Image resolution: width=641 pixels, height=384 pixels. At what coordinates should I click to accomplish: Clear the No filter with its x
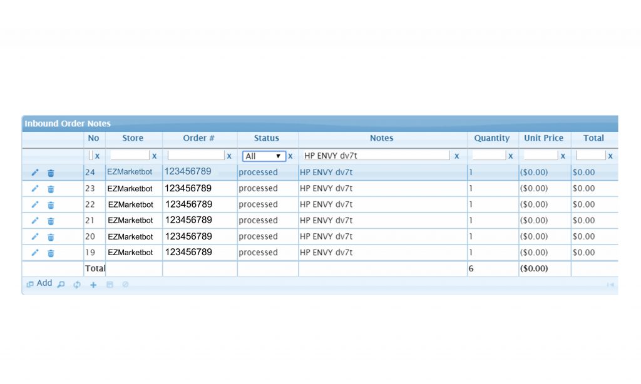click(97, 156)
